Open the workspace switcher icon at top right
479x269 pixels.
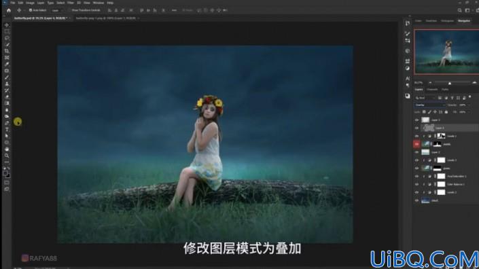[467, 10]
